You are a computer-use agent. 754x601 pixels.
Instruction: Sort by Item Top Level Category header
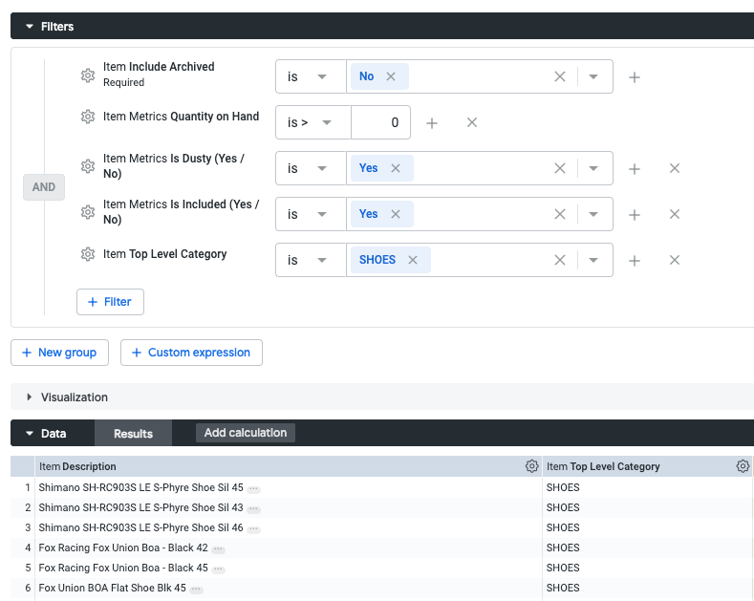[603, 466]
